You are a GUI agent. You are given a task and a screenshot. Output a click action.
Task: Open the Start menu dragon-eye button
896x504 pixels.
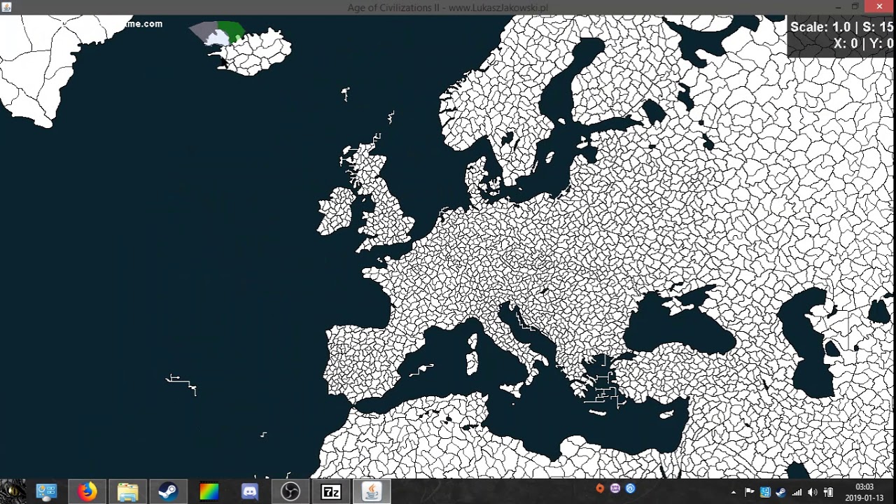pos(13,491)
